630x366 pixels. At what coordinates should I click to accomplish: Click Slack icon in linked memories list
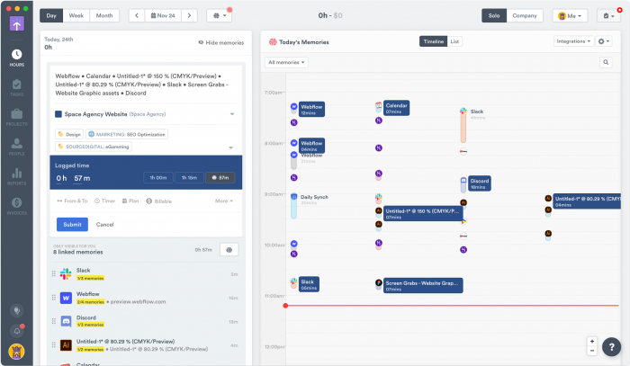coord(66,273)
